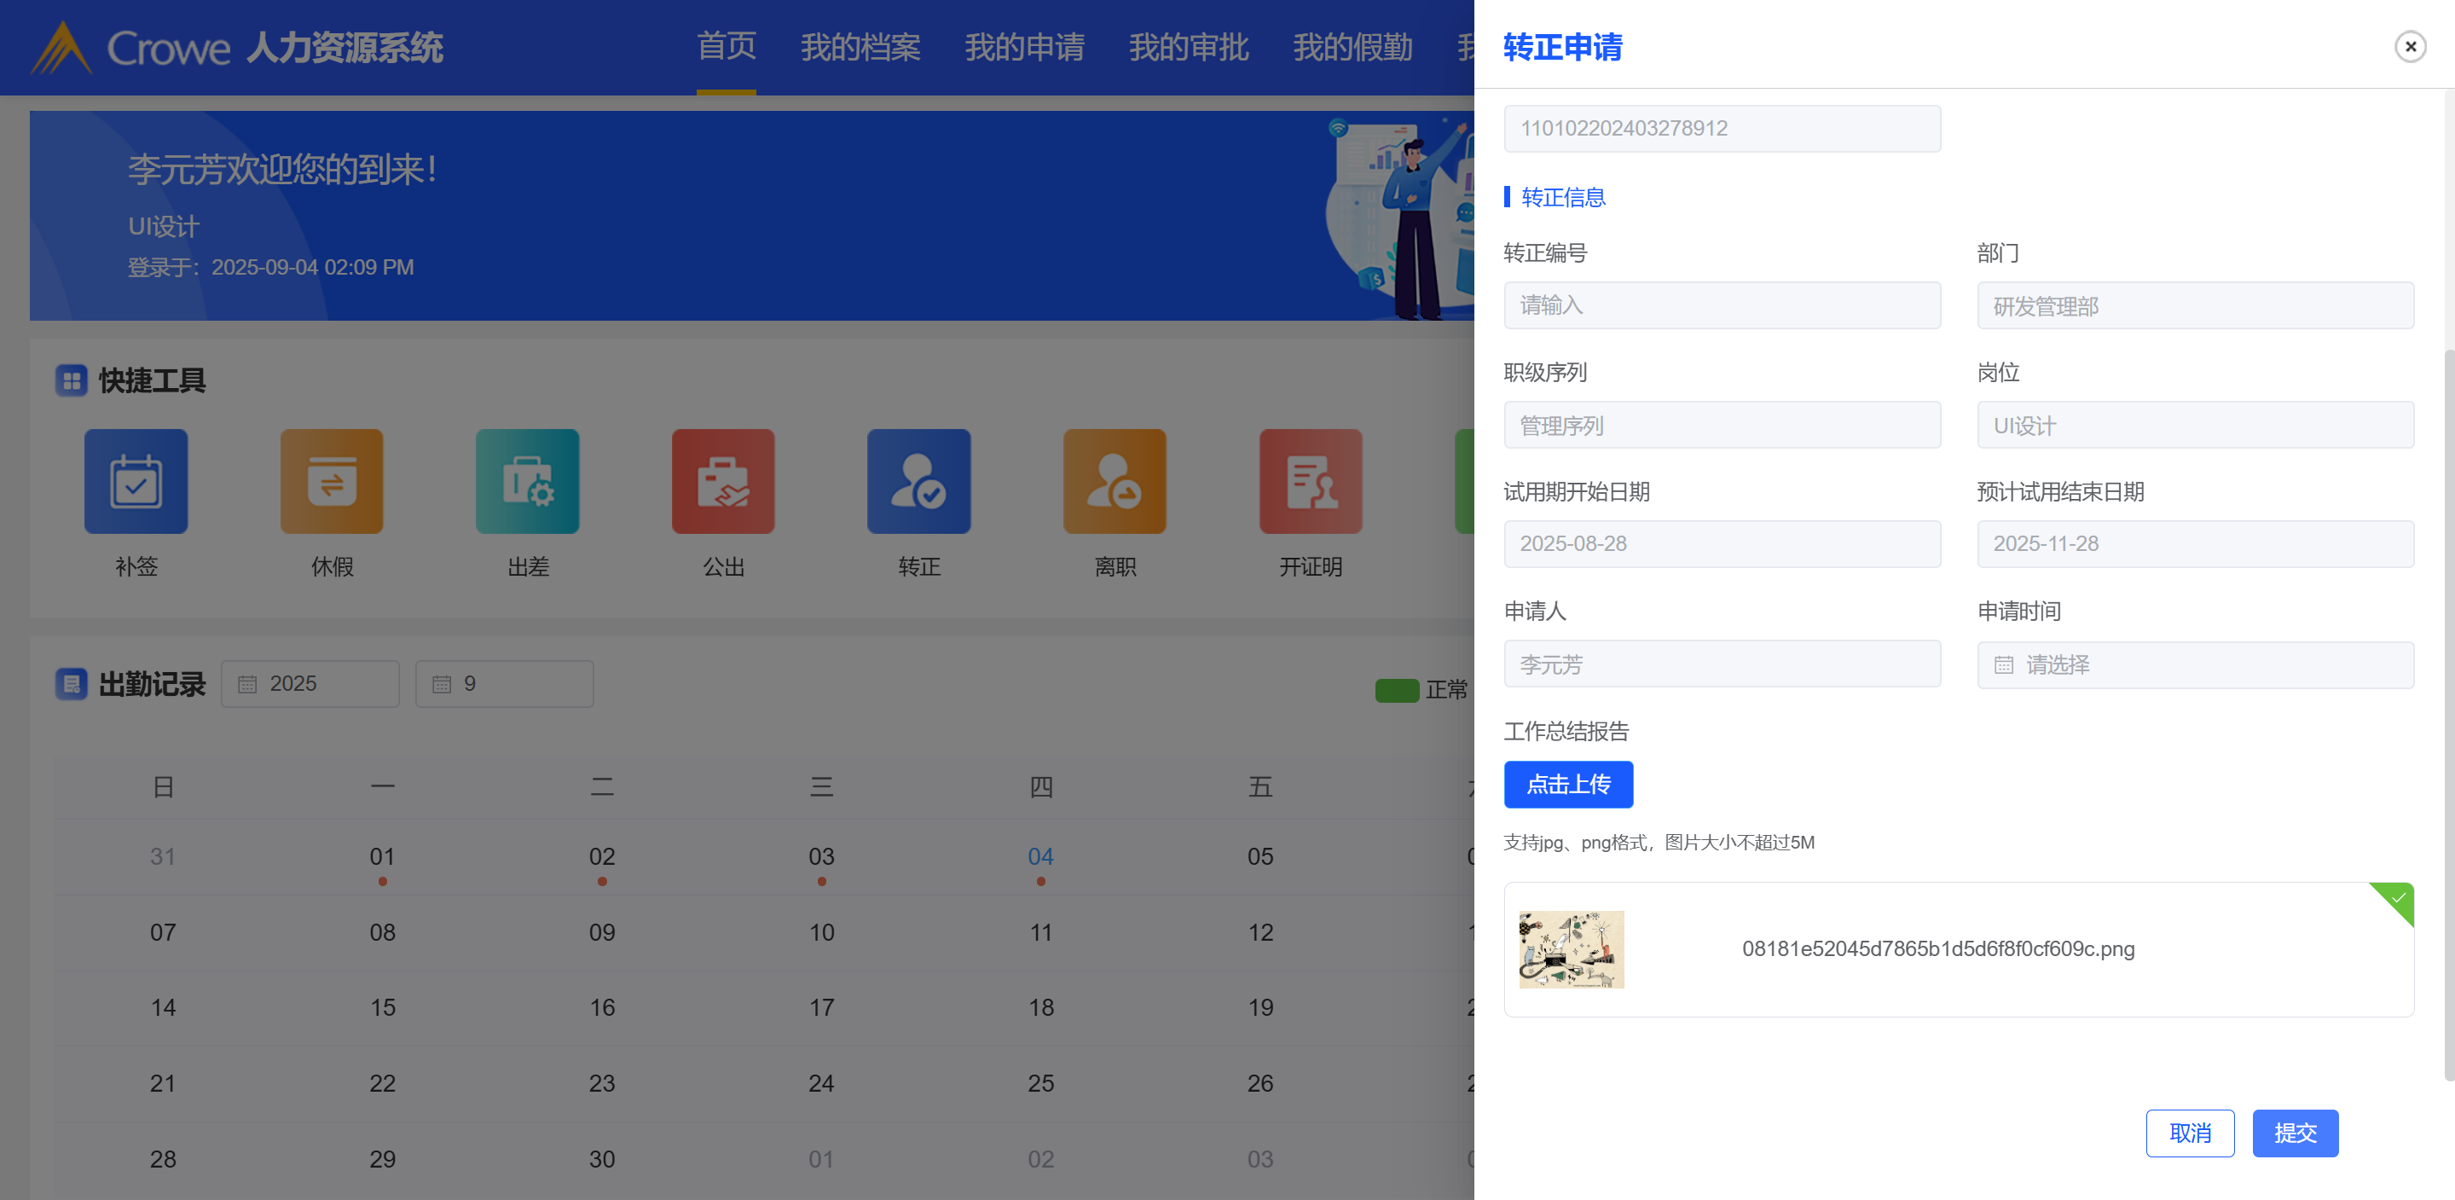This screenshot has width=2455, height=1200.
Task: Click the 离职 resignation icon
Action: 1115,480
